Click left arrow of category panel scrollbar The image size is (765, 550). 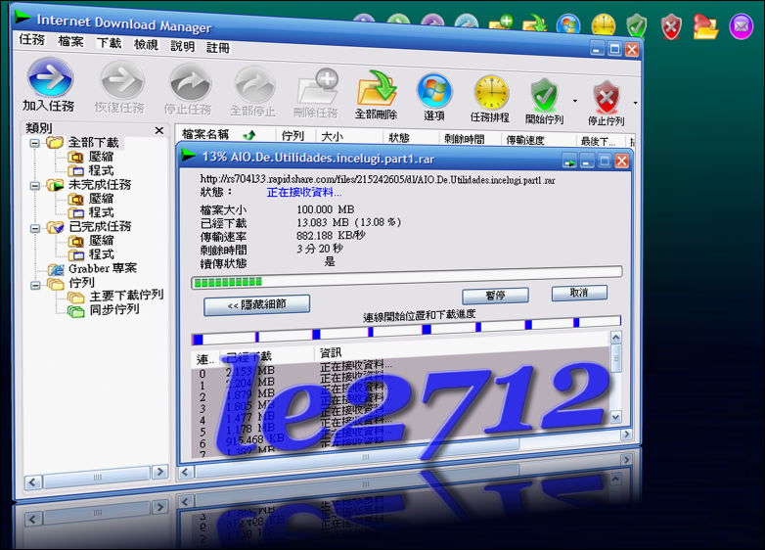pyautogui.click(x=33, y=482)
